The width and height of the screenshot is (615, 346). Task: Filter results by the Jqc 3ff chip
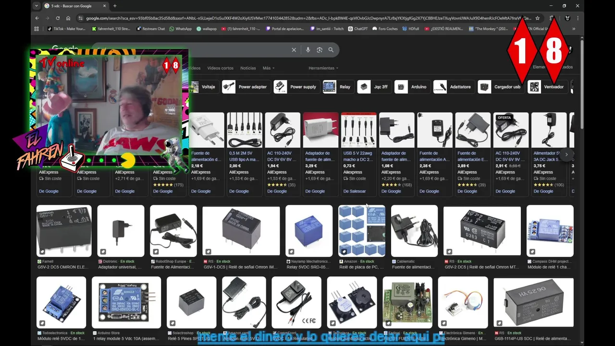pos(374,87)
